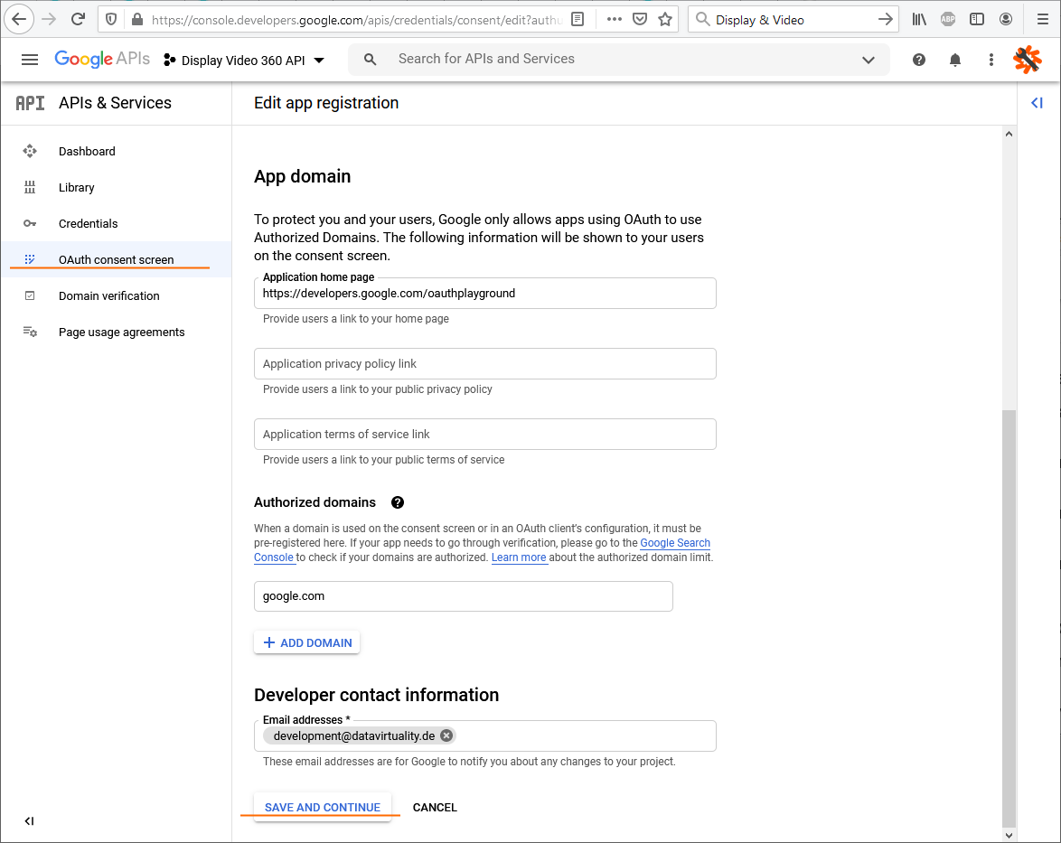
Task: Open the Adblock Plus extension icon
Action: point(947,18)
